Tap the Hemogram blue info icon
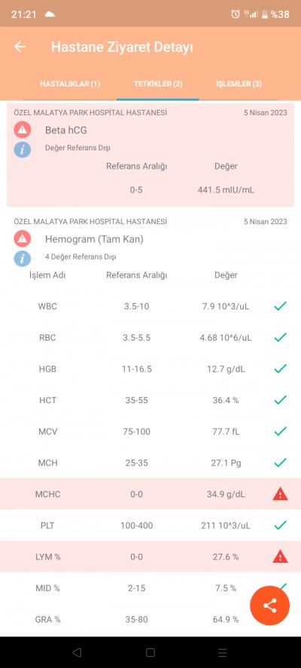This screenshot has width=301, height=668. click(22, 258)
